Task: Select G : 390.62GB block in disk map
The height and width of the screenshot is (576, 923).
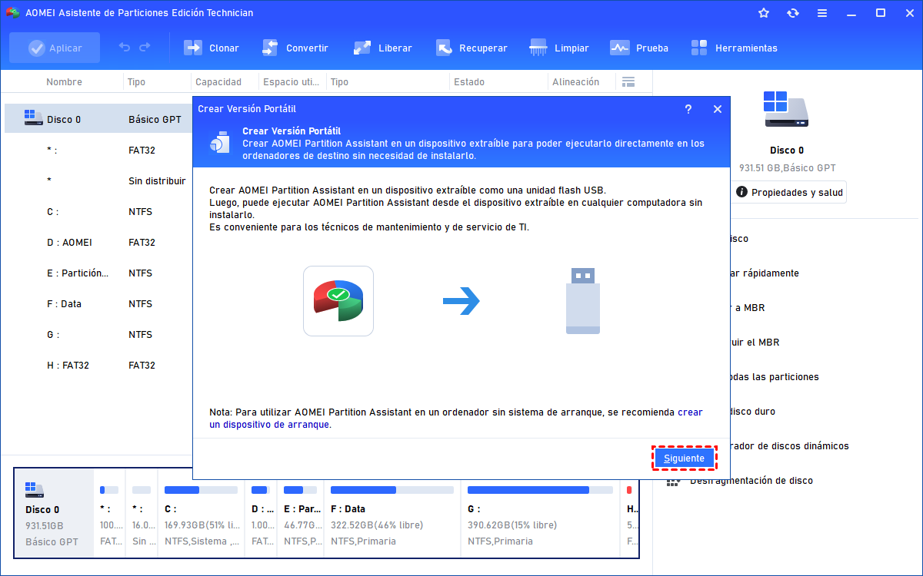Action: (x=540, y=513)
